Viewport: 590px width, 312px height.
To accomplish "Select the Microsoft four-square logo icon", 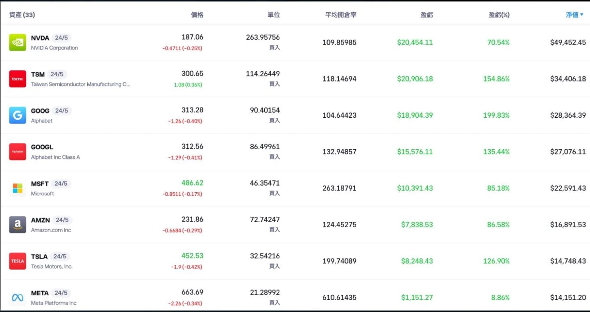I will pos(17,188).
